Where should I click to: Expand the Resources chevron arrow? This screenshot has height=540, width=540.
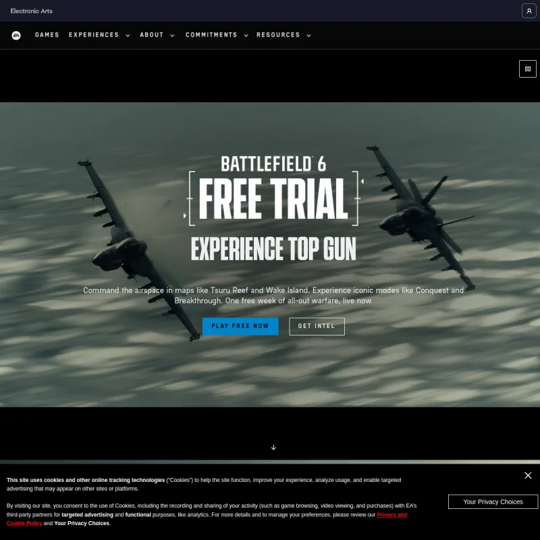tap(309, 36)
